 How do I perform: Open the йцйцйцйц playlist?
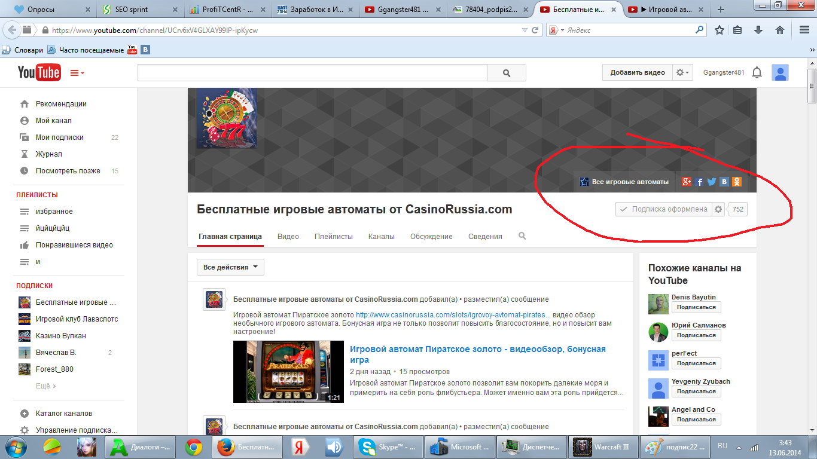tap(53, 228)
